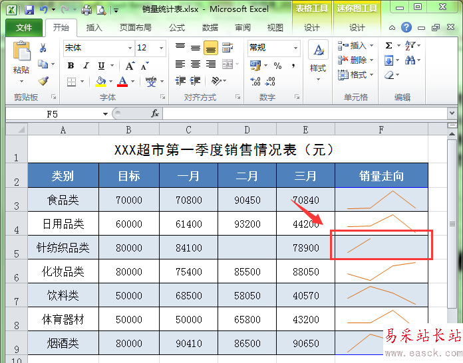Toggle top vertical alignment
This screenshot has width=463, height=363.
coord(180,46)
